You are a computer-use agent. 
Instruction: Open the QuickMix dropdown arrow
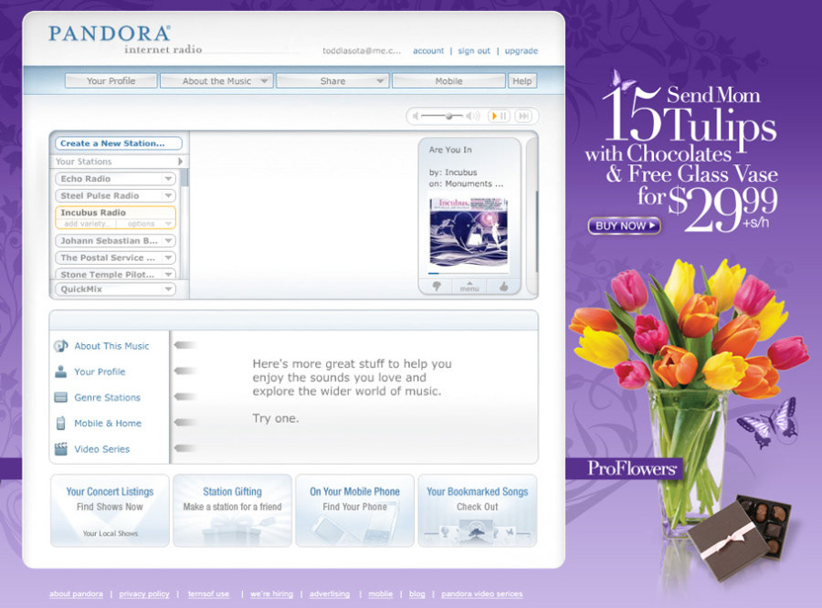pos(168,288)
